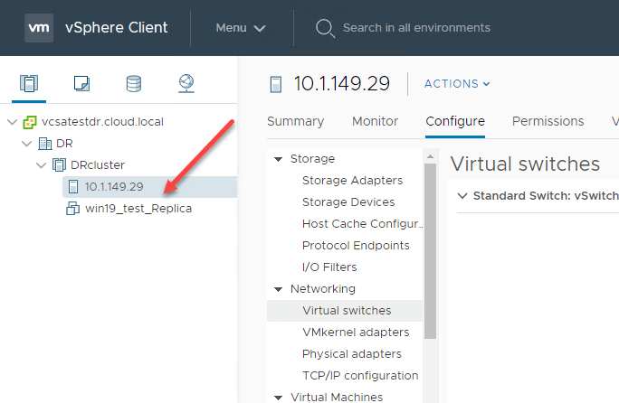Select DRcluster in the tree
This screenshot has width=619, height=403.
coord(98,165)
